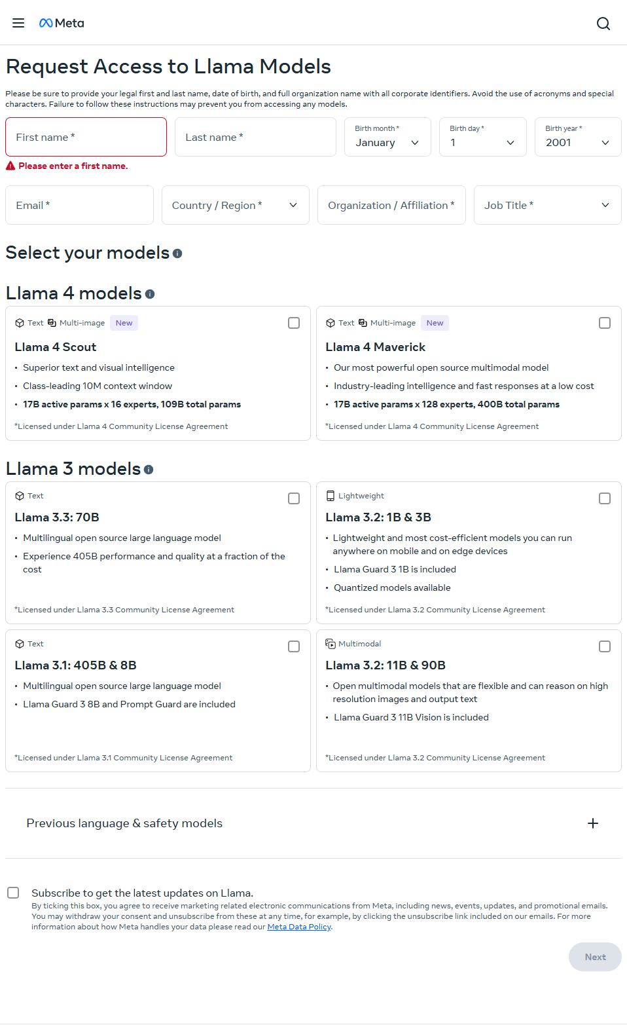Expand Previous language & safety models section
This screenshot has height=1025, width=627.
[593, 823]
